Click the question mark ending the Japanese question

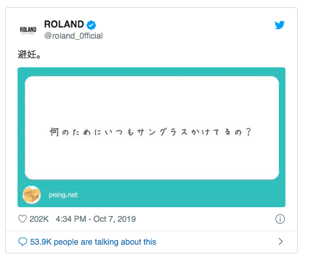click(x=249, y=132)
